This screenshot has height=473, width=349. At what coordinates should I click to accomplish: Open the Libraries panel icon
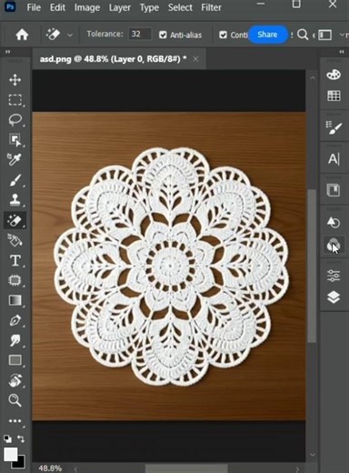point(334,190)
